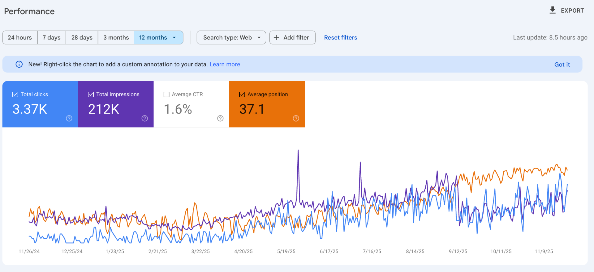
Task: Open the help icon on Average position card
Action: click(x=296, y=118)
